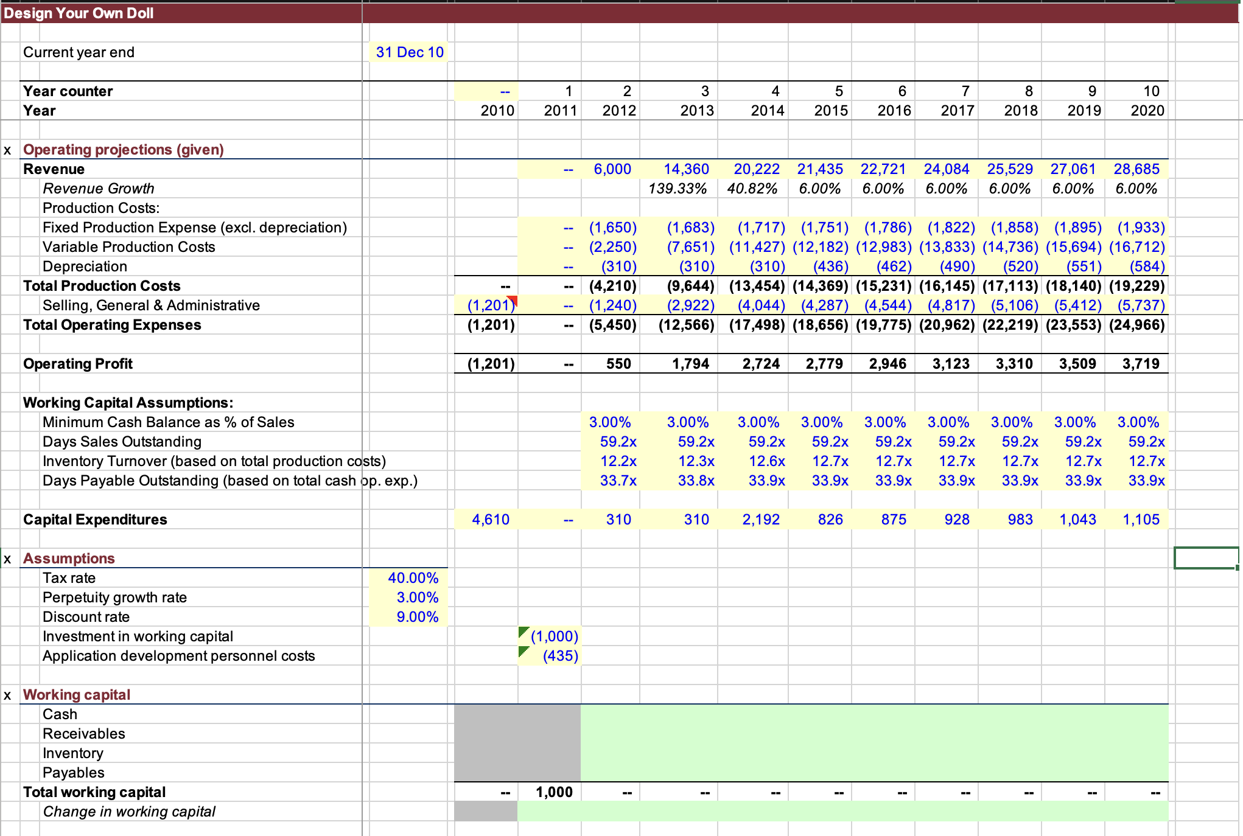Image resolution: width=1243 pixels, height=836 pixels.
Task: Collapse the Working capital section via its x marker
Action: pos(7,694)
